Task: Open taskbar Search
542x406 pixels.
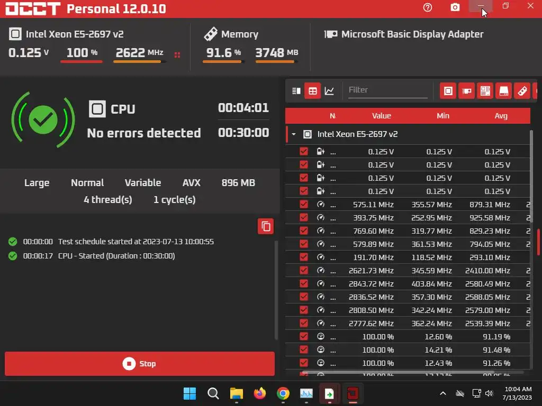Action: click(x=213, y=393)
